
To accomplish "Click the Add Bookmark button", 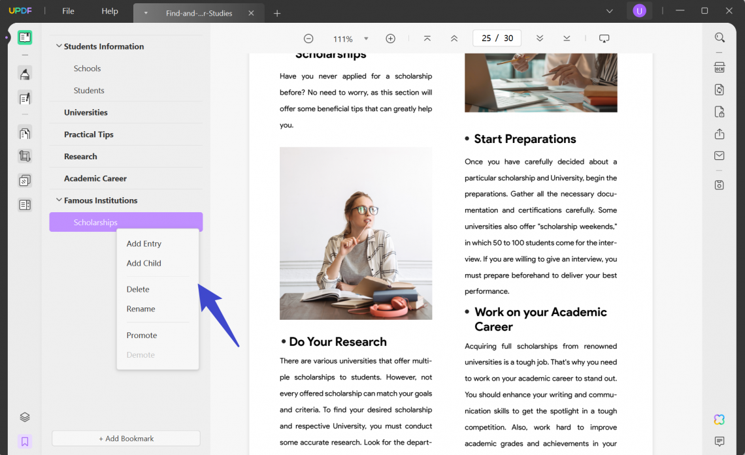I will (125, 438).
